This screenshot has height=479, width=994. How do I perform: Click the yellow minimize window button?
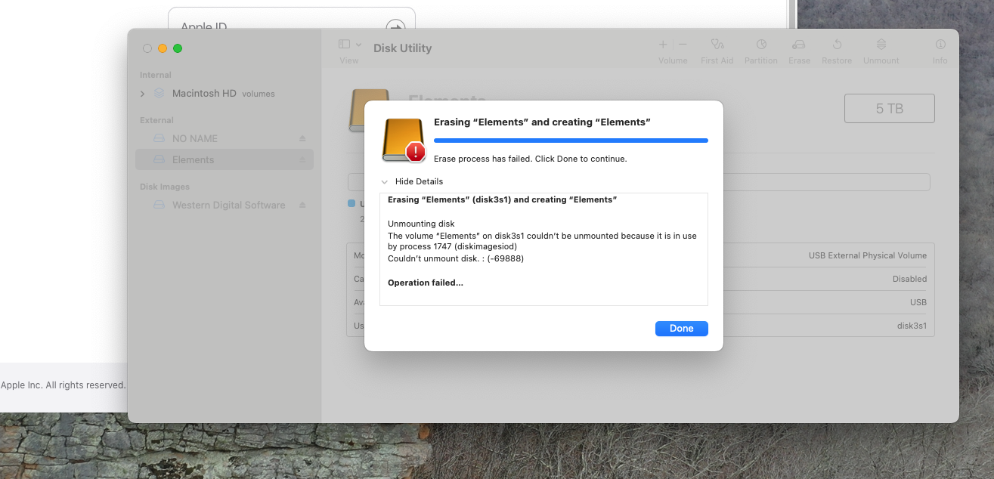(x=163, y=48)
